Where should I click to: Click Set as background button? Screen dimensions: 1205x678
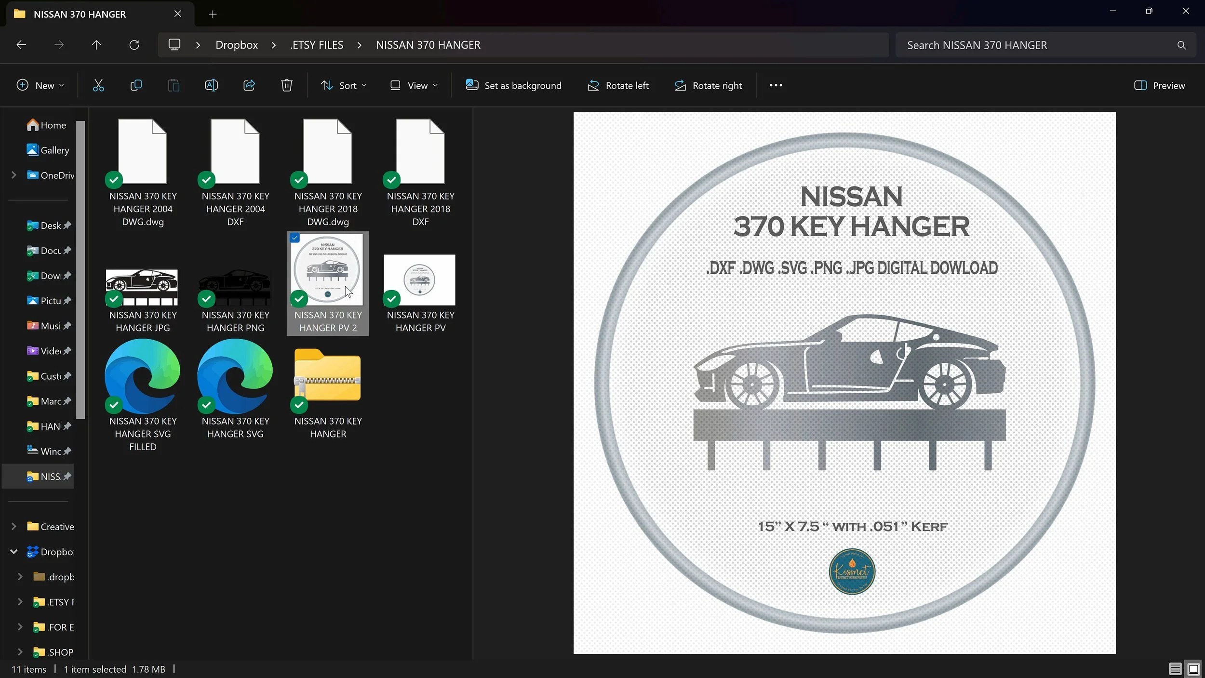(x=513, y=85)
